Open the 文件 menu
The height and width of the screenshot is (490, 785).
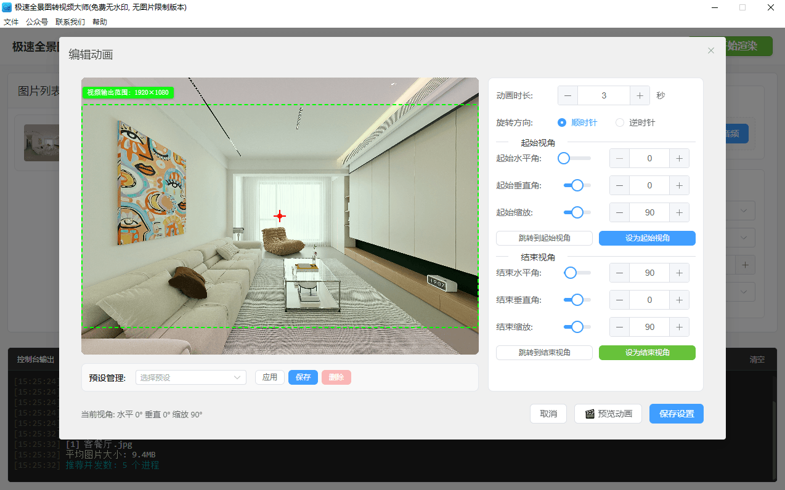pyautogui.click(x=11, y=22)
